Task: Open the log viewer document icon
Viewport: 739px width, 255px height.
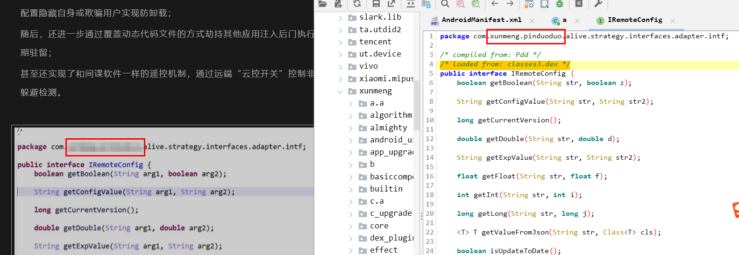Action: pos(579,4)
